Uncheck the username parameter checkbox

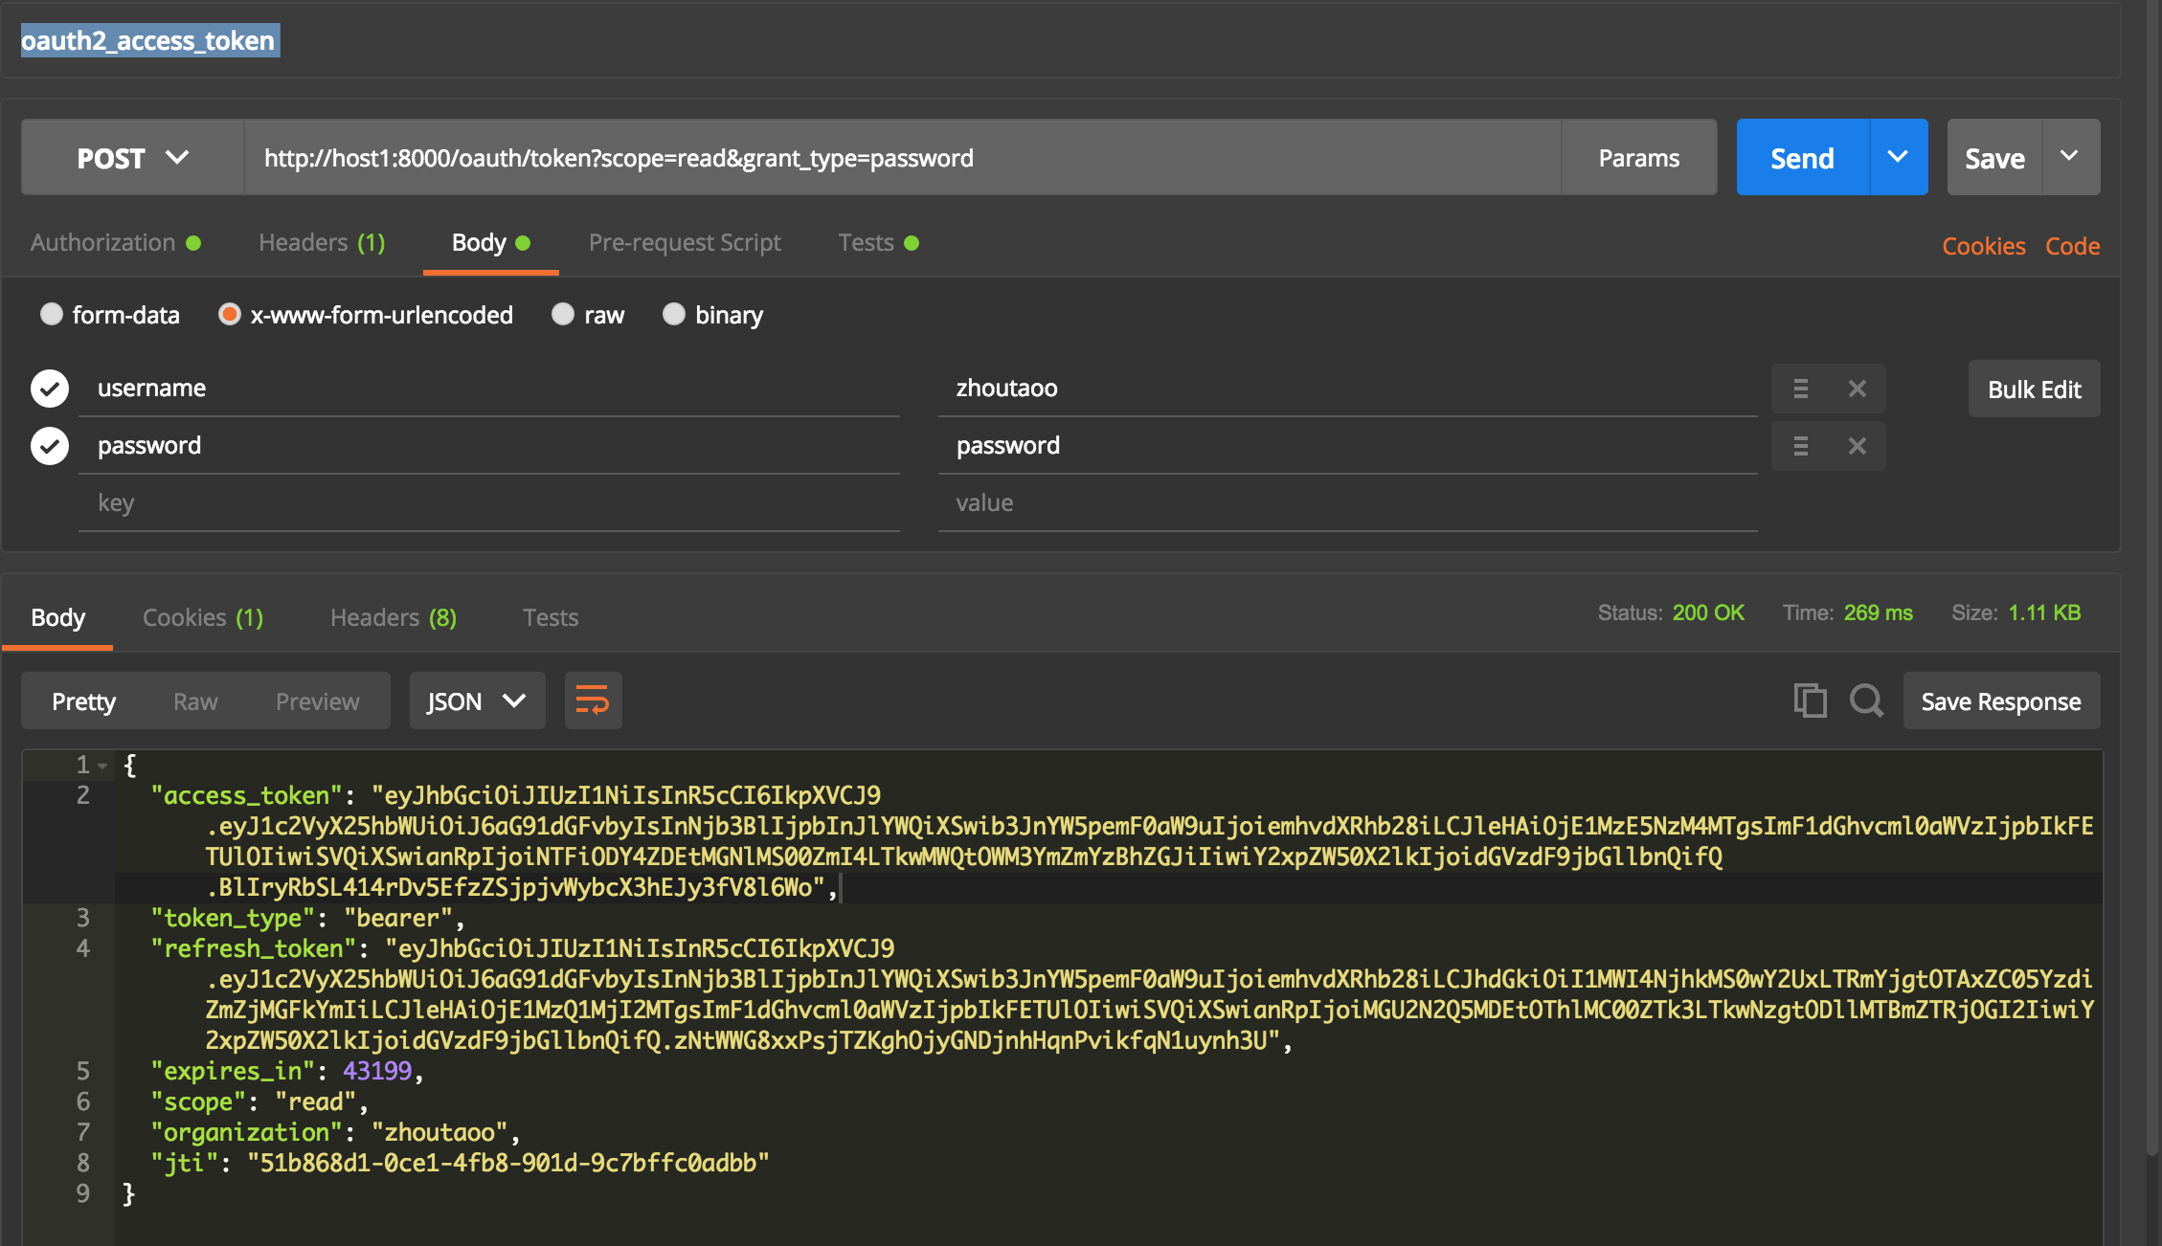click(x=50, y=389)
